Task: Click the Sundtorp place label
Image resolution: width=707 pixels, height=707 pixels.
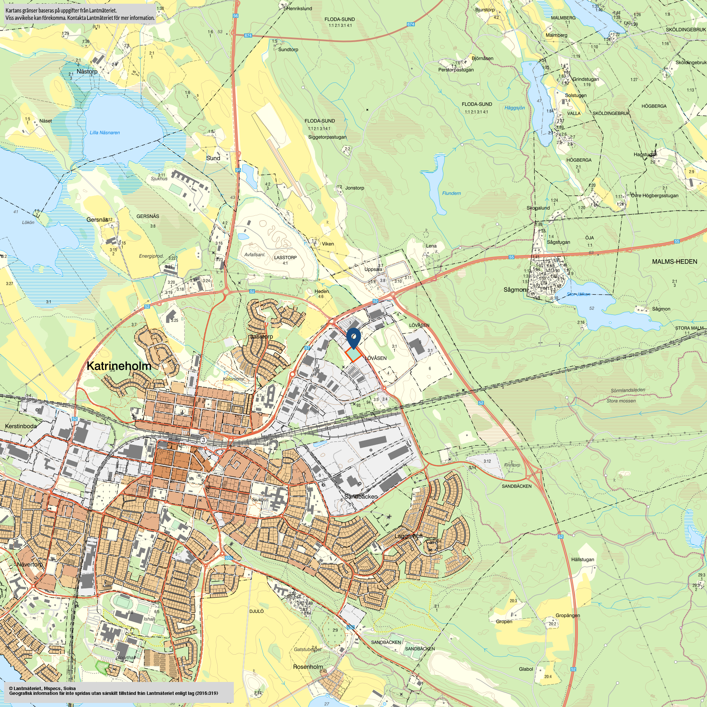Action: tap(288, 49)
